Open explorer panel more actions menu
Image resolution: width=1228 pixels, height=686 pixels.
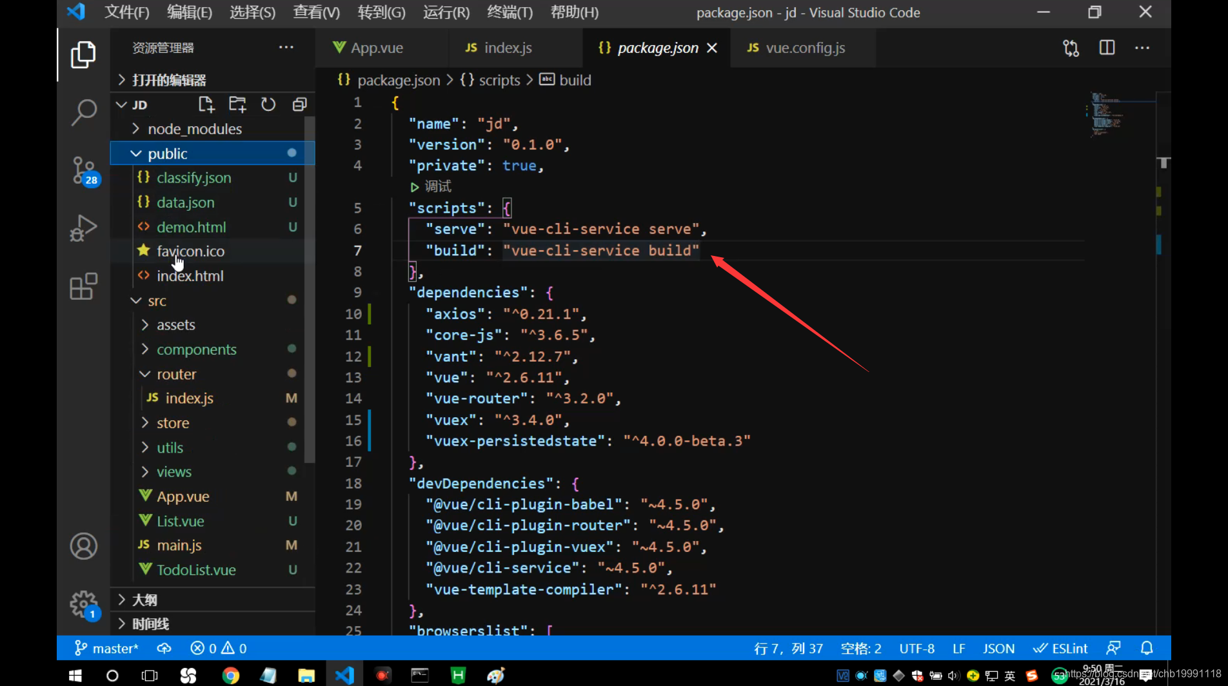coord(286,48)
